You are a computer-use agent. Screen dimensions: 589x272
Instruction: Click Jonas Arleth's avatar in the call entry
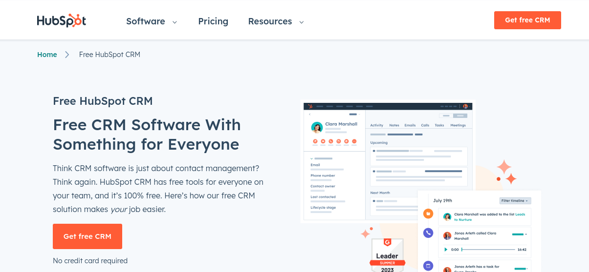pyautogui.click(x=447, y=236)
